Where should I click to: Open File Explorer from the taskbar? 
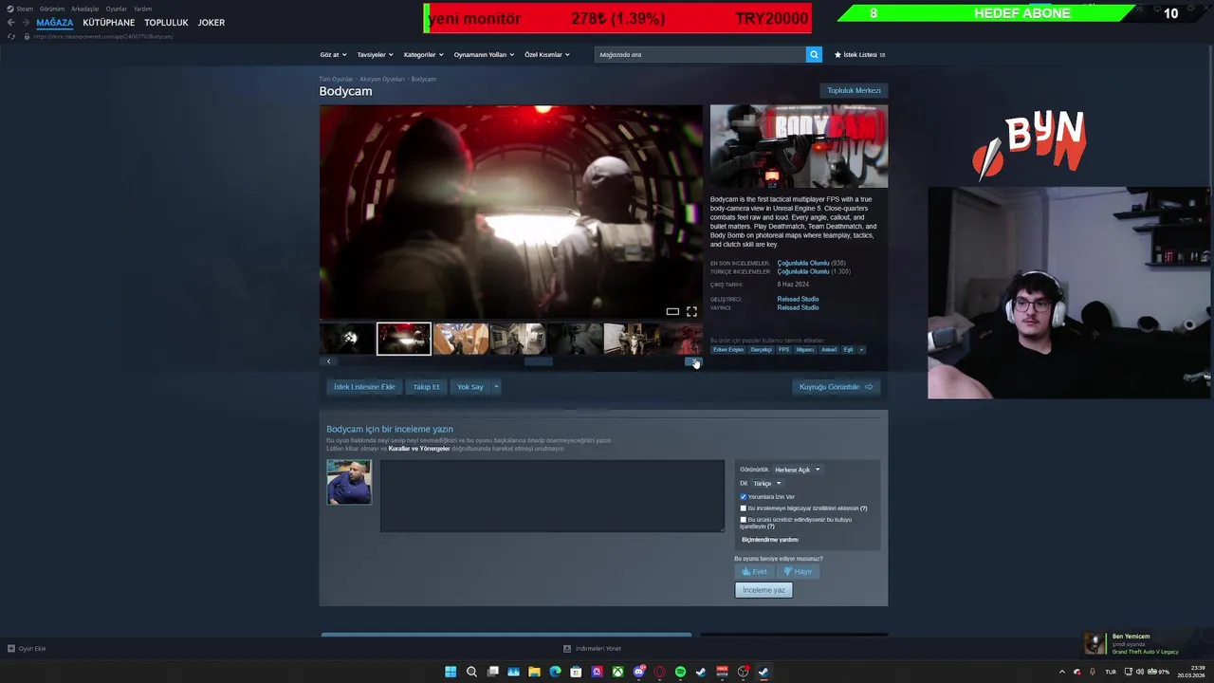pyautogui.click(x=534, y=672)
